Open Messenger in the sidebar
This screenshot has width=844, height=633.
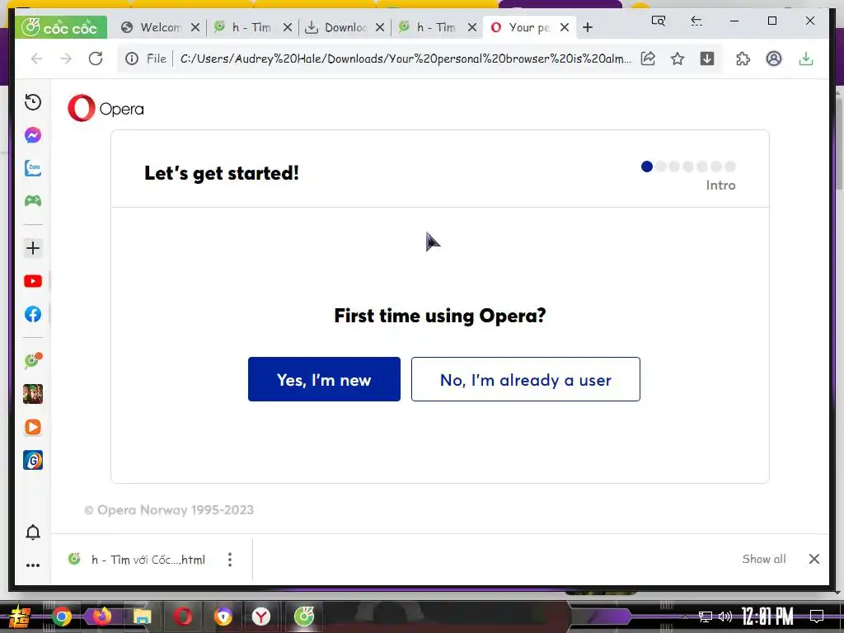(33, 135)
